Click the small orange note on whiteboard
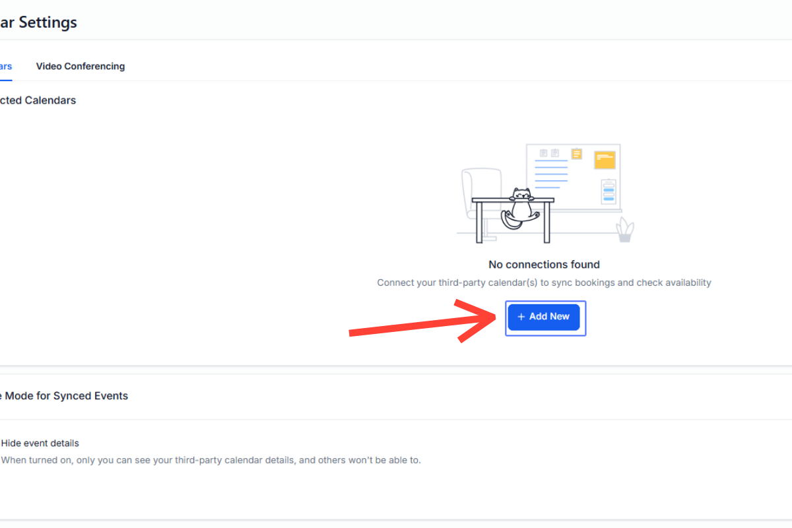The height and width of the screenshot is (528, 792). 577,154
